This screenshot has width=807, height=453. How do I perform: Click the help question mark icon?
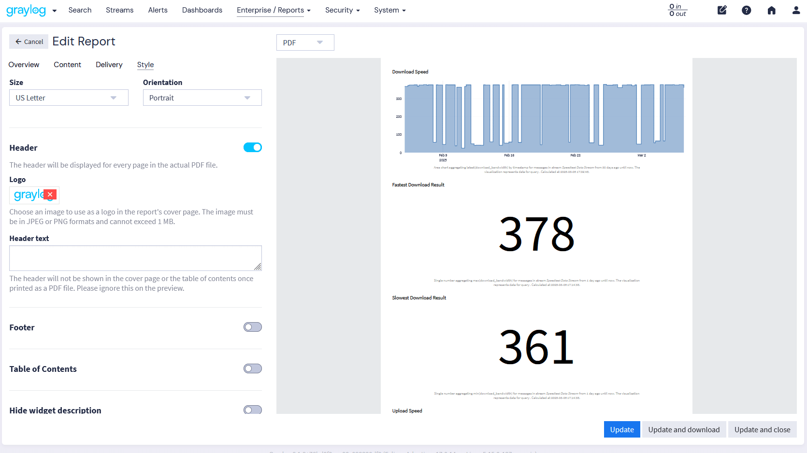746,10
